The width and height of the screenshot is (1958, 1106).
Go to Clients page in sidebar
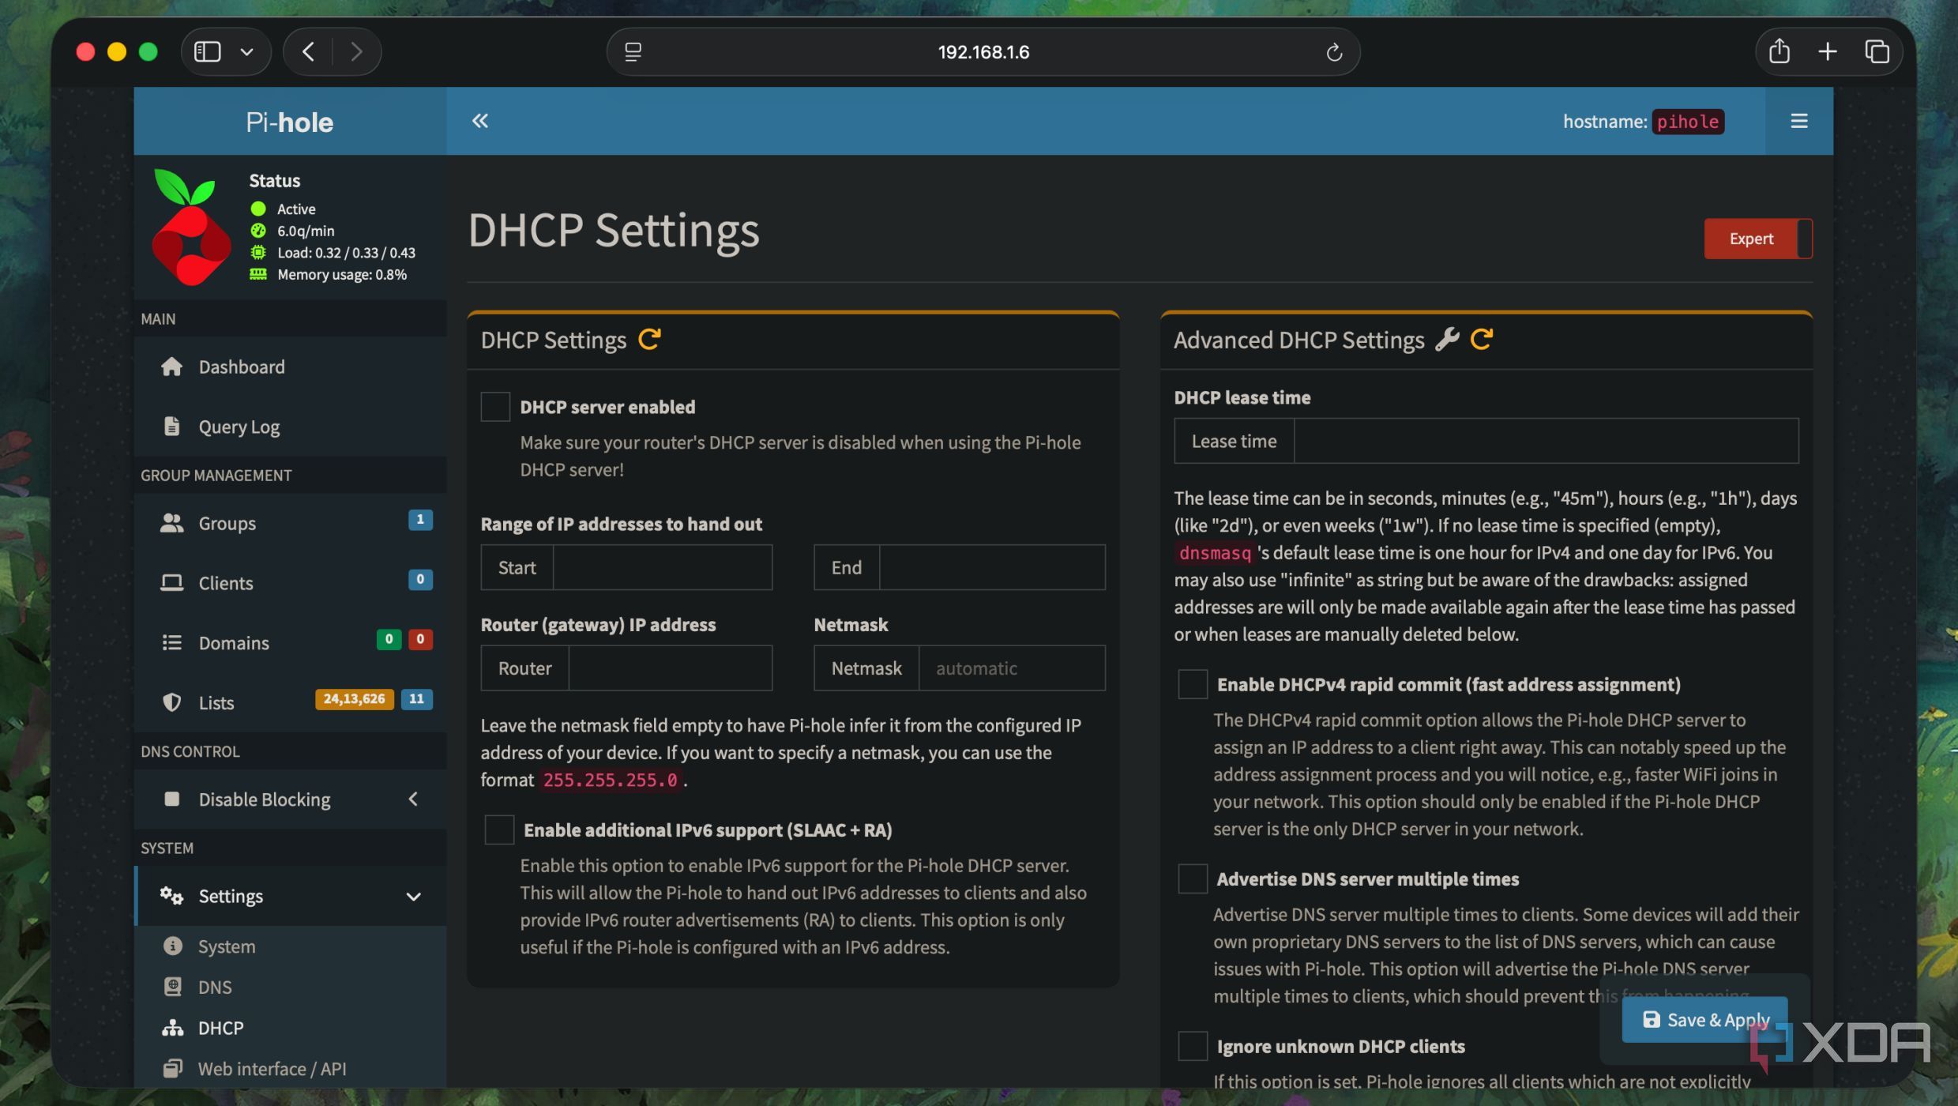point(290,583)
